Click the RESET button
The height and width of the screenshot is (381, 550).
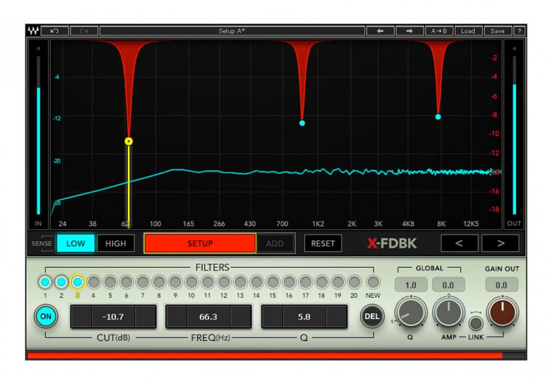(323, 243)
